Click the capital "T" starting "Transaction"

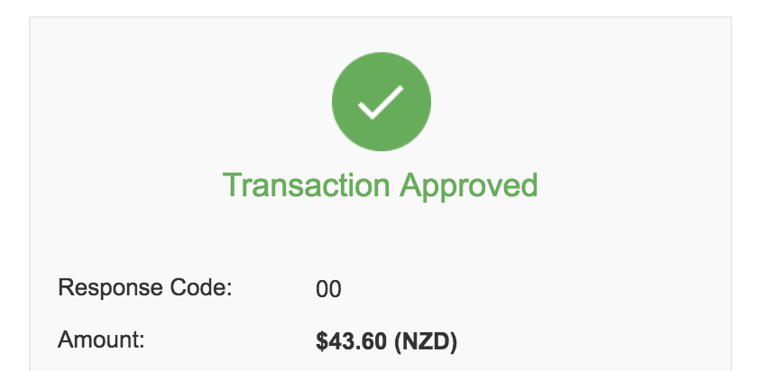click(x=232, y=185)
